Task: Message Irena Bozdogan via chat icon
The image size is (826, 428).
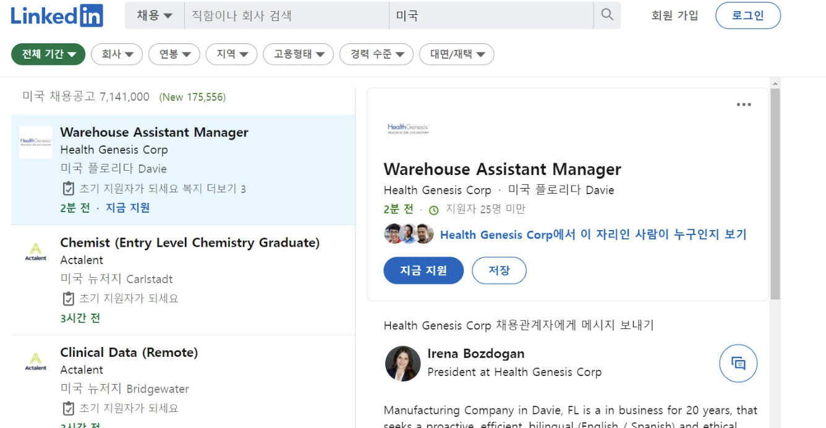Action: 738,363
